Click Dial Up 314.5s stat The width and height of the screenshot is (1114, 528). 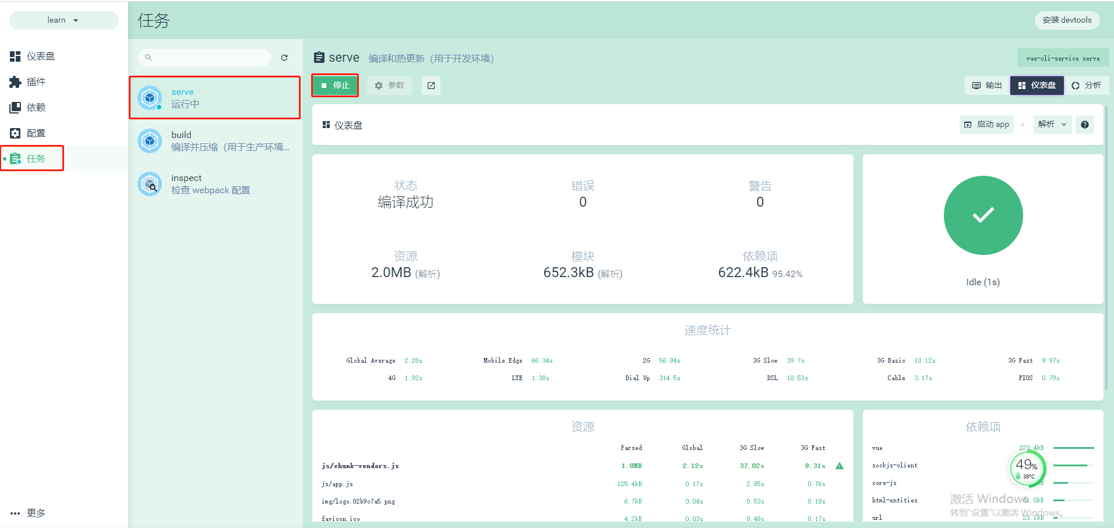(x=653, y=378)
